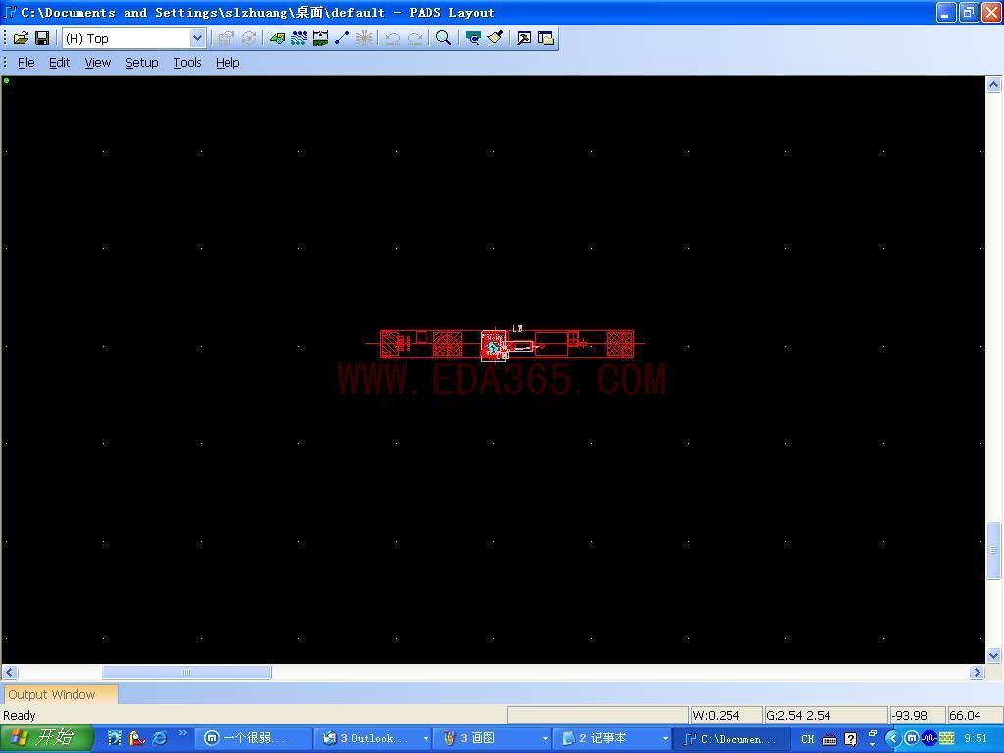
Task: Open the 3 Outlook taskbar group
Action: (x=374, y=739)
